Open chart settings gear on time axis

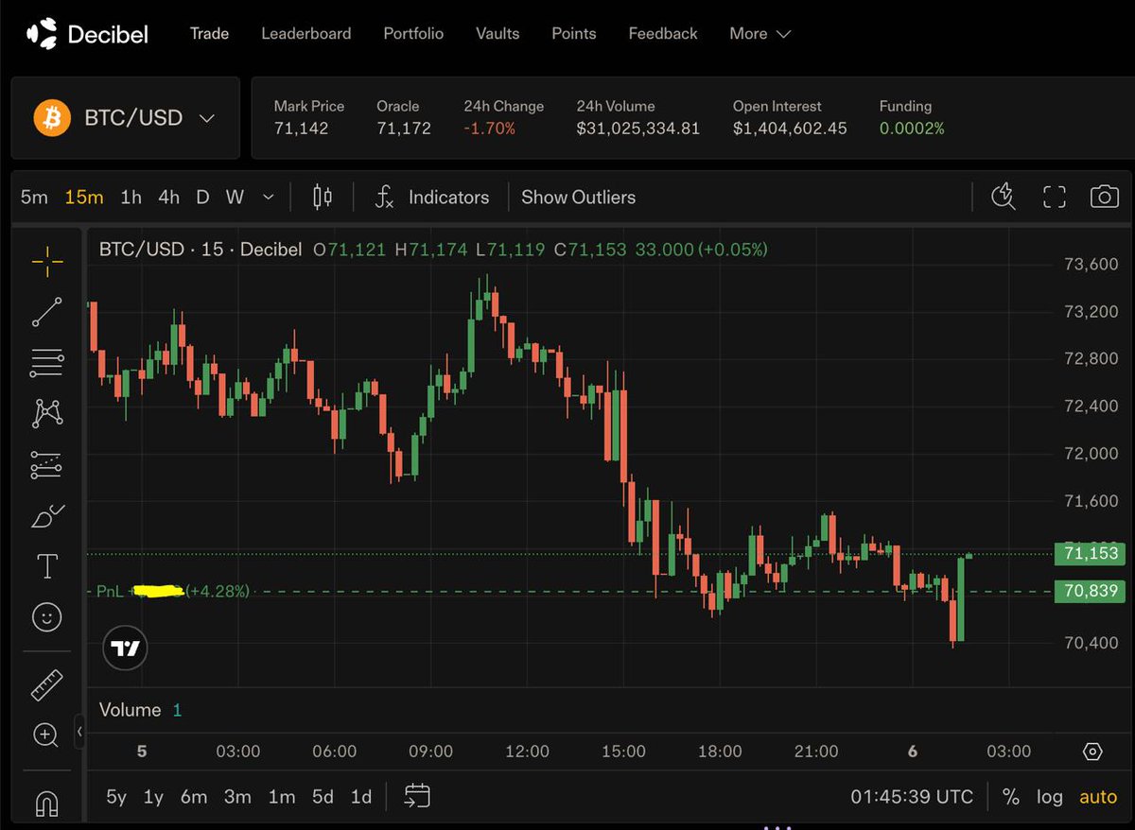click(1092, 752)
